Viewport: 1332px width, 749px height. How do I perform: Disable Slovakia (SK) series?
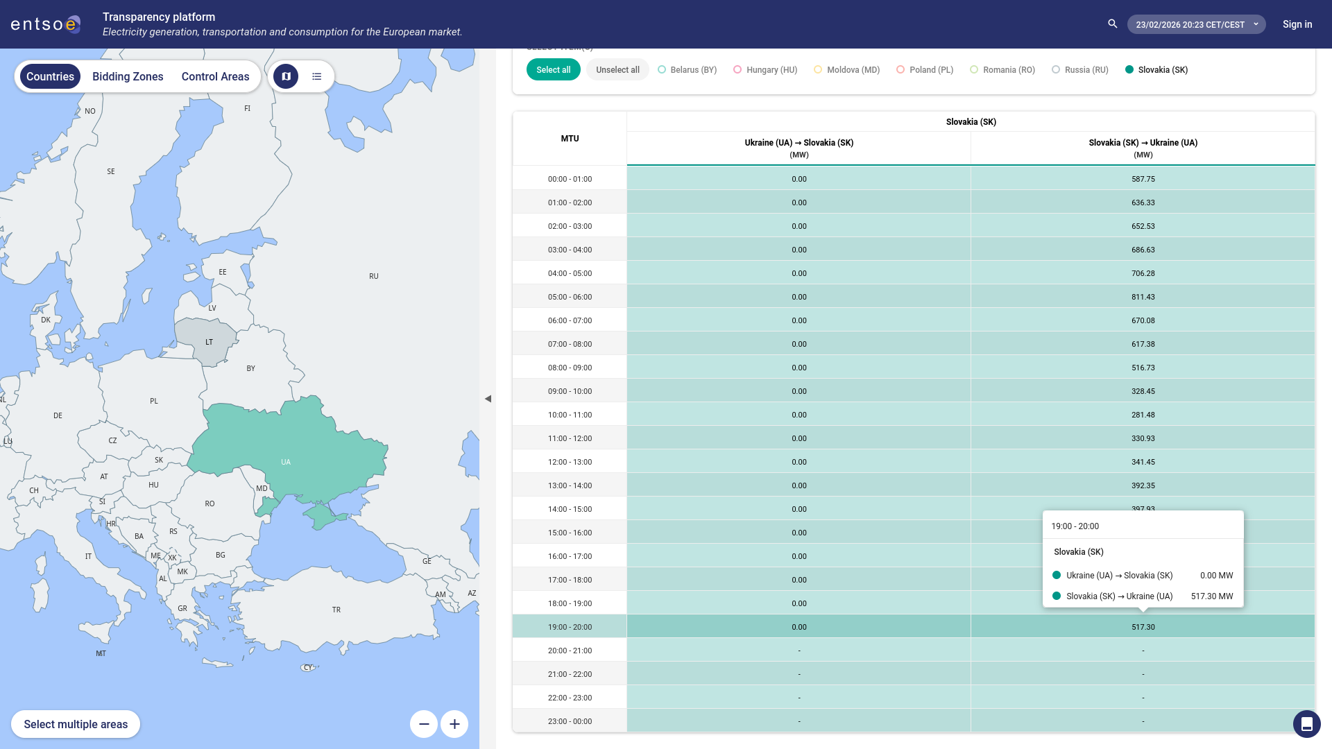(1156, 70)
